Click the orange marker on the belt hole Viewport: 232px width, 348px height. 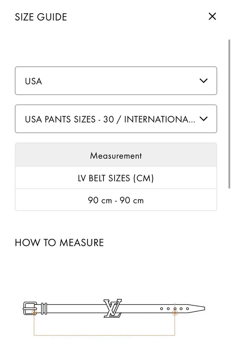(175, 313)
